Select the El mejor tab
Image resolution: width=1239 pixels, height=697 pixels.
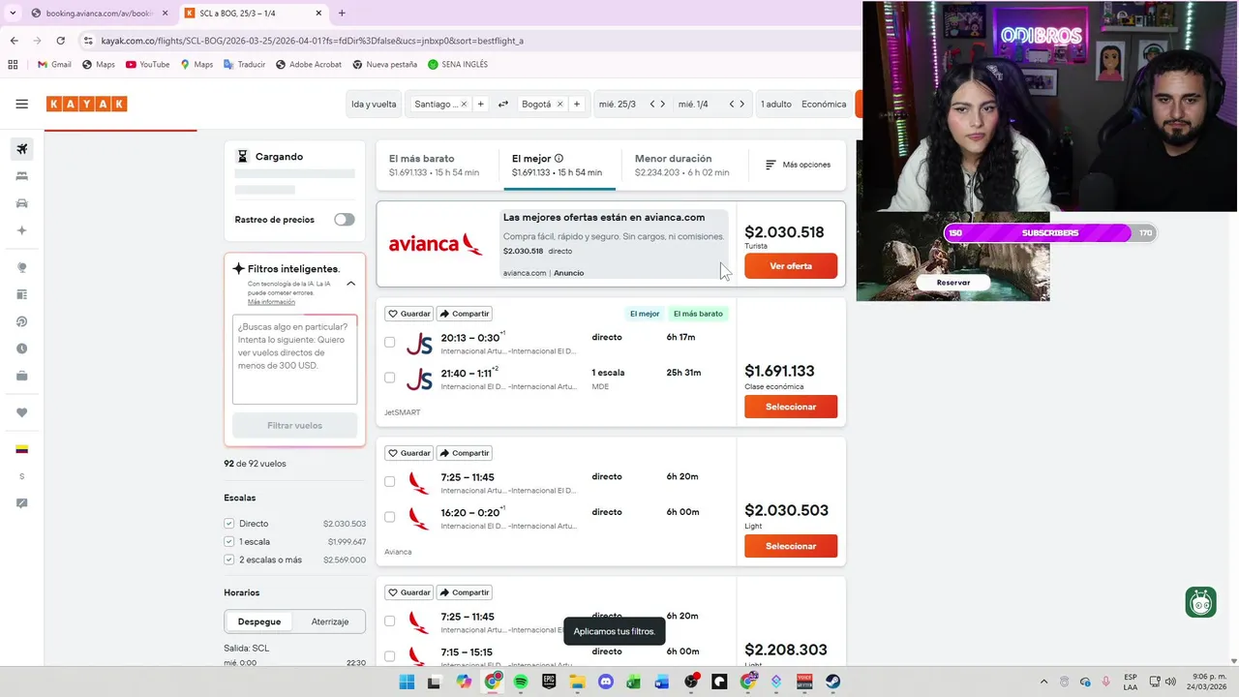tap(558, 165)
